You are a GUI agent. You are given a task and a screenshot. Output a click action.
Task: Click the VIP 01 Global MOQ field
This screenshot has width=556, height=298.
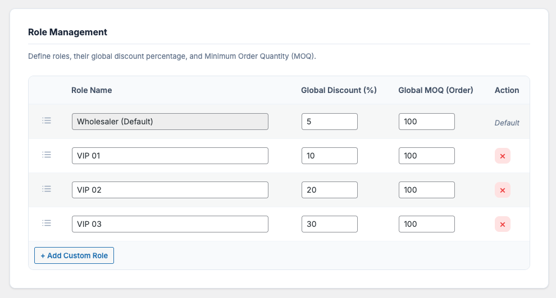[426, 156]
